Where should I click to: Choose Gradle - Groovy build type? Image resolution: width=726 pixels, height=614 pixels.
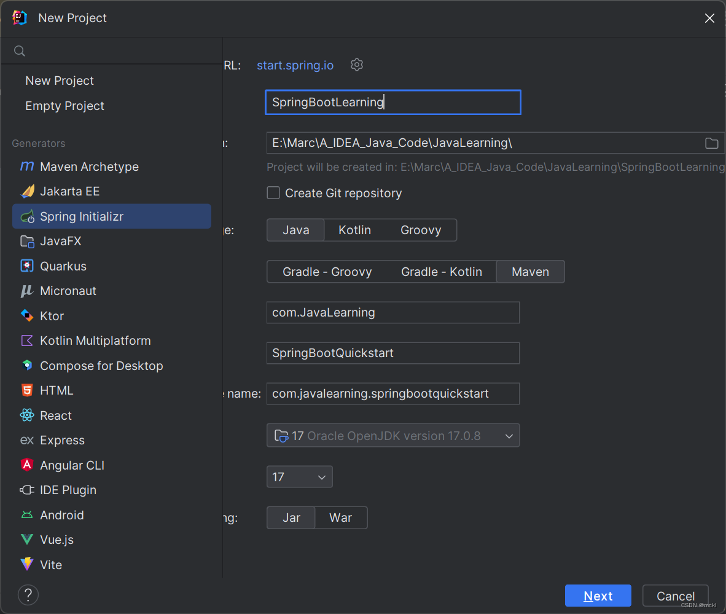tap(327, 272)
